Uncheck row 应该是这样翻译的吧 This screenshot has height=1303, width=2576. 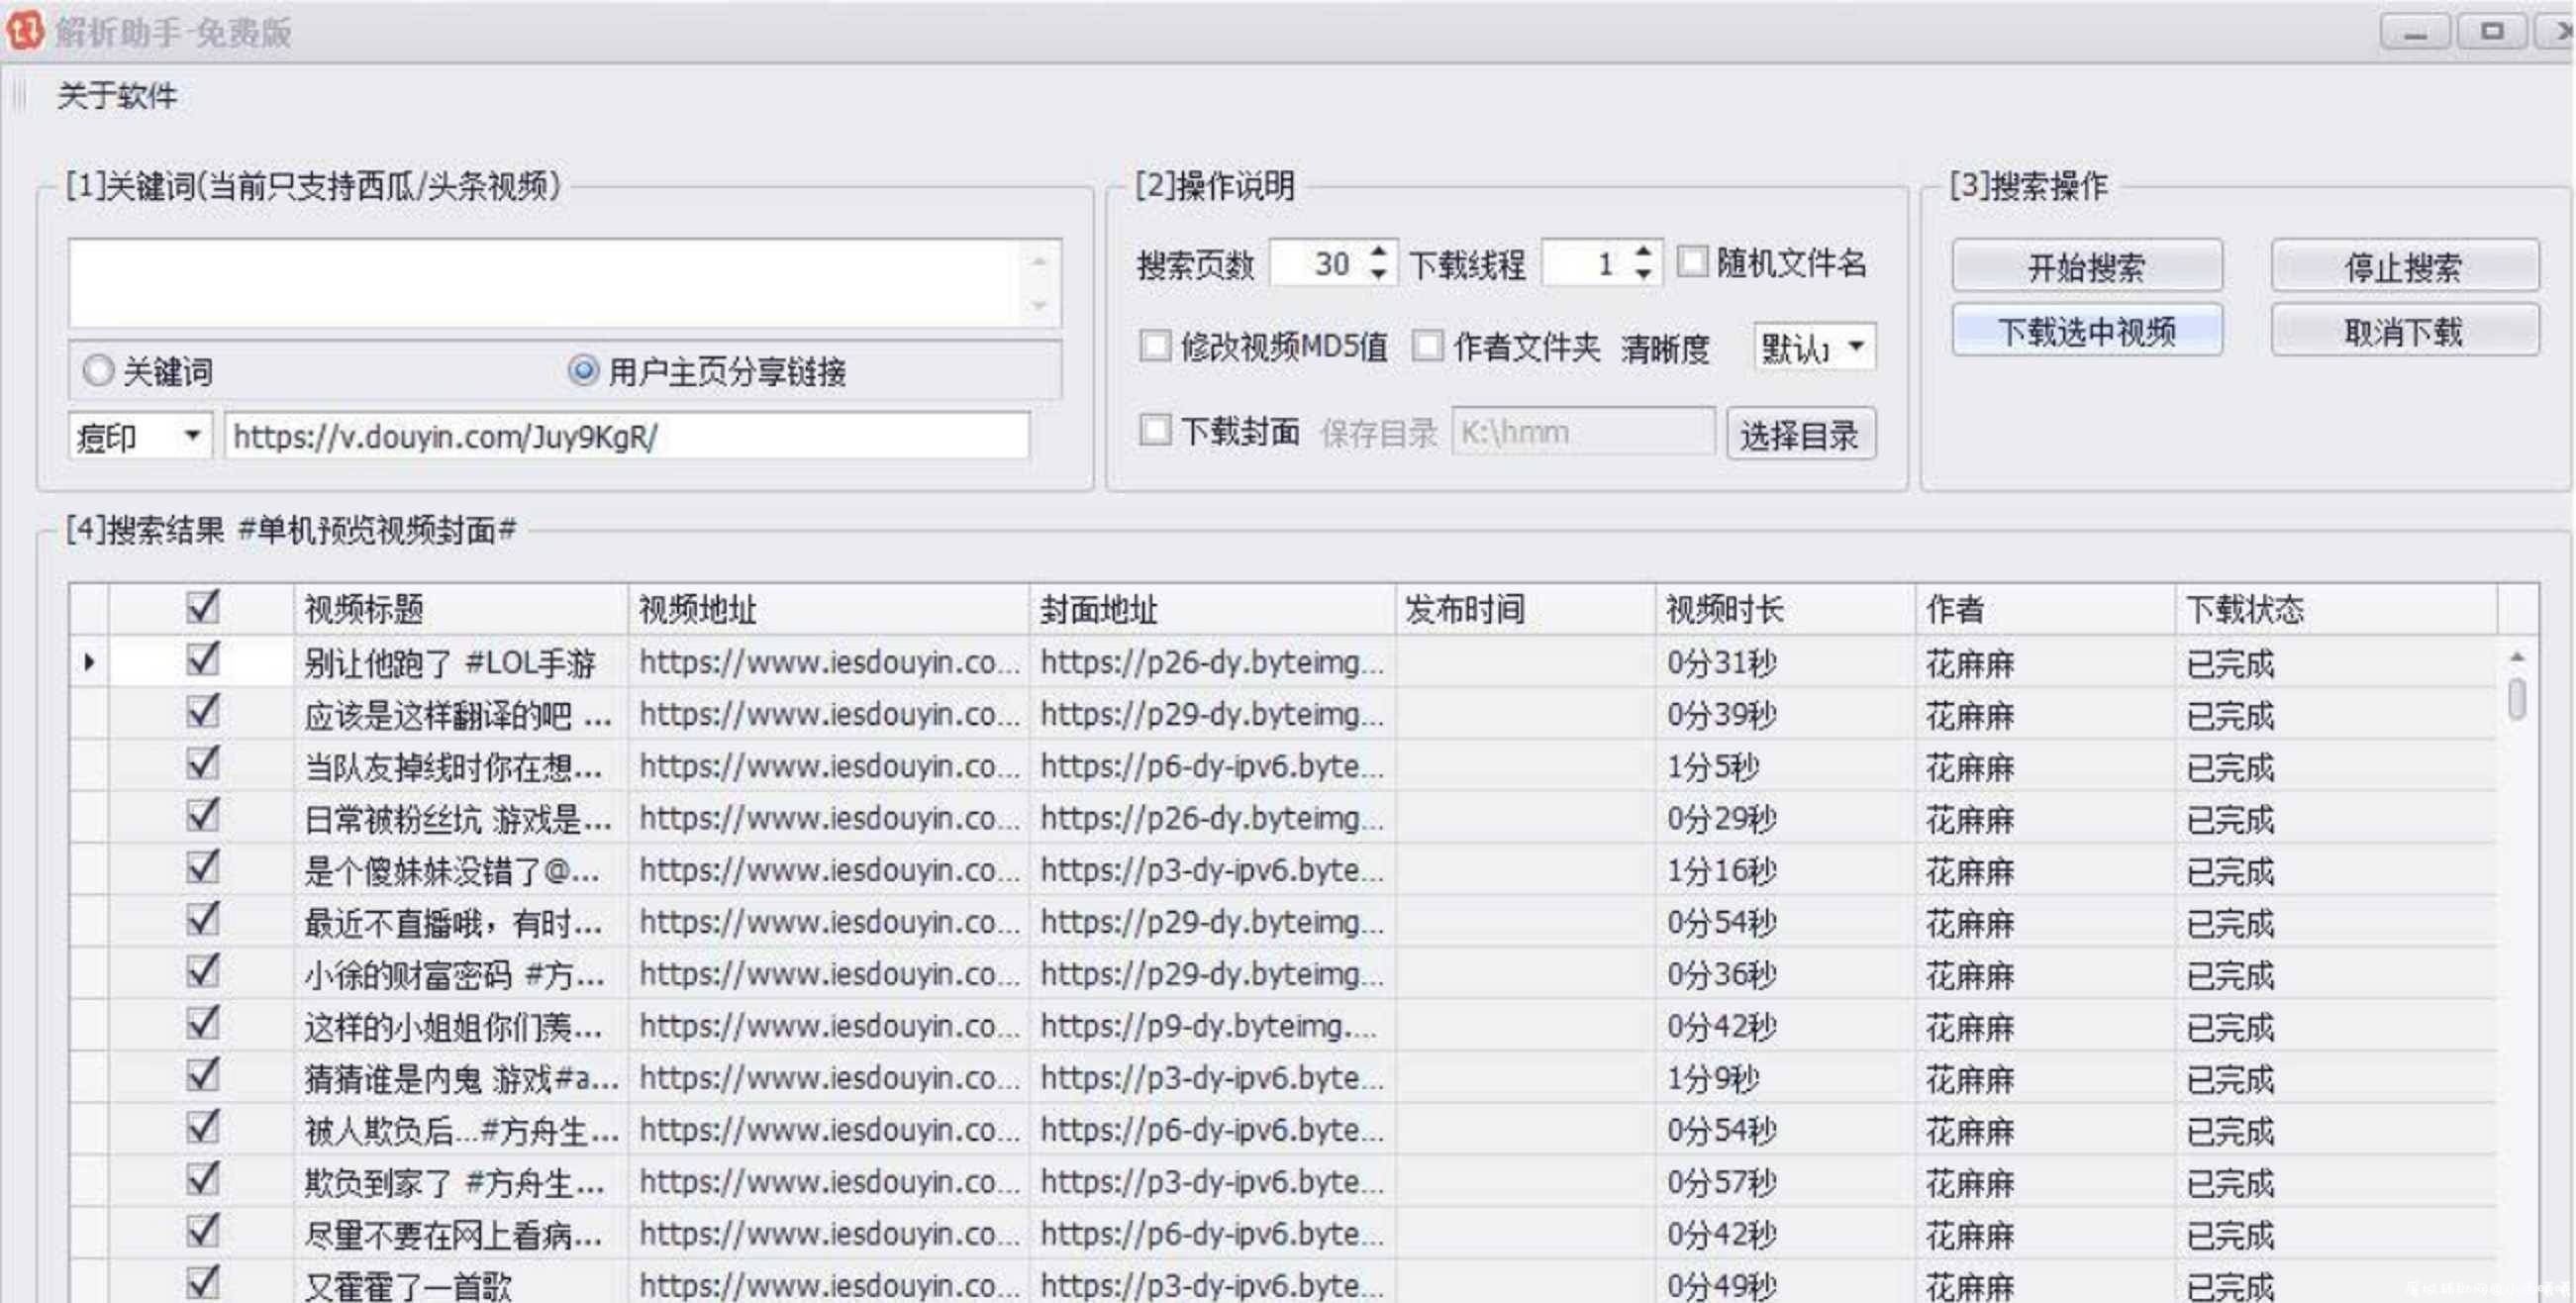(x=202, y=712)
